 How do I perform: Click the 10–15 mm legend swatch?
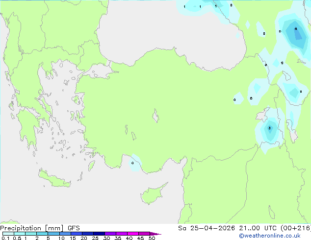point(65,234)
